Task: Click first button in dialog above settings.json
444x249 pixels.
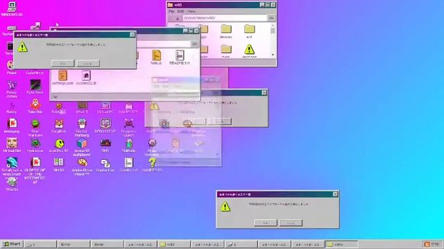Action: (62, 63)
